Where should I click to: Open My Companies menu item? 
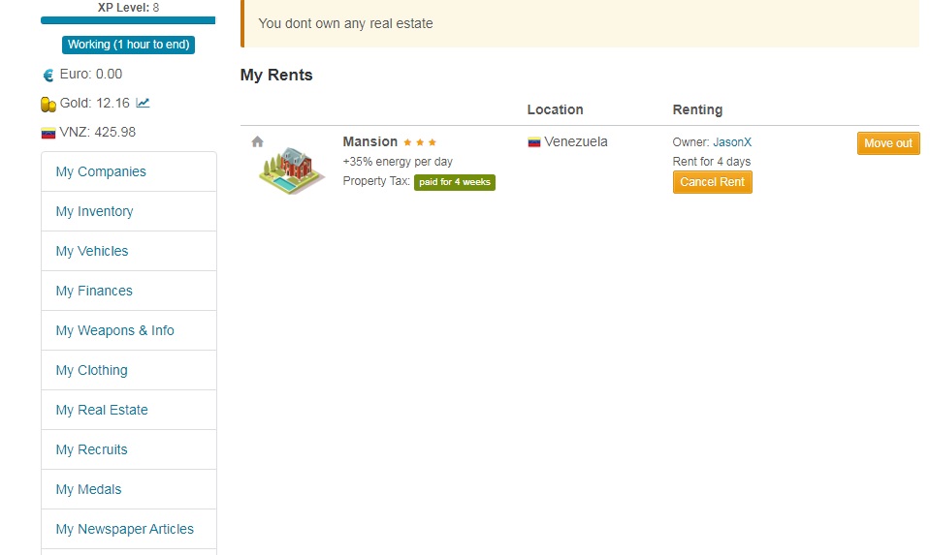(101, 171)
